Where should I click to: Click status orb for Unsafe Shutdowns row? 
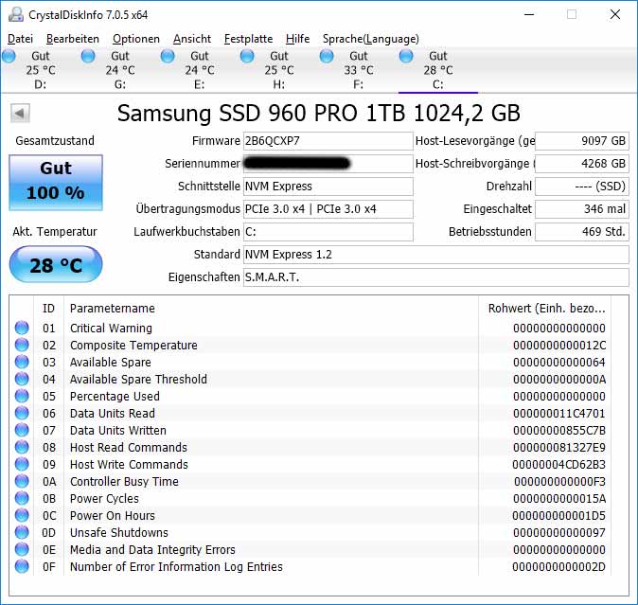click(x=22, y=533)
